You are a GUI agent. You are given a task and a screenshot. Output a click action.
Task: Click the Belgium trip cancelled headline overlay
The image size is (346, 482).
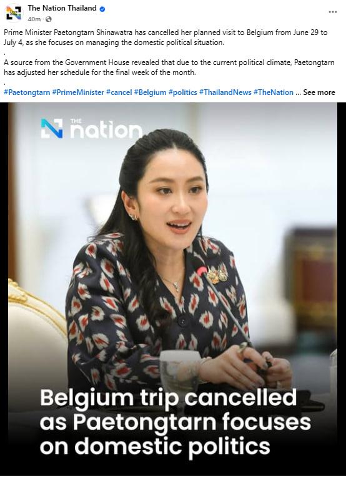175,423
